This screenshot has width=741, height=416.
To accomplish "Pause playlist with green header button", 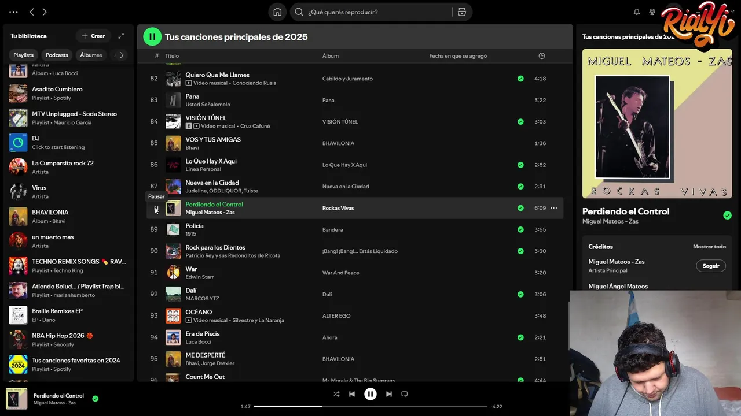I will pos(152,37).
